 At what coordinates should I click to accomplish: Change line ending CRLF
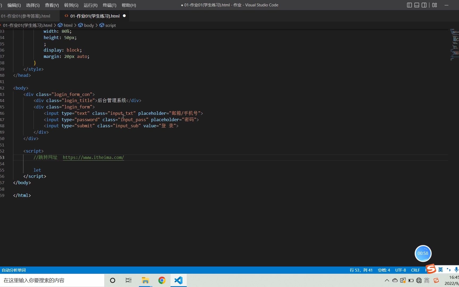click(415, 270)
